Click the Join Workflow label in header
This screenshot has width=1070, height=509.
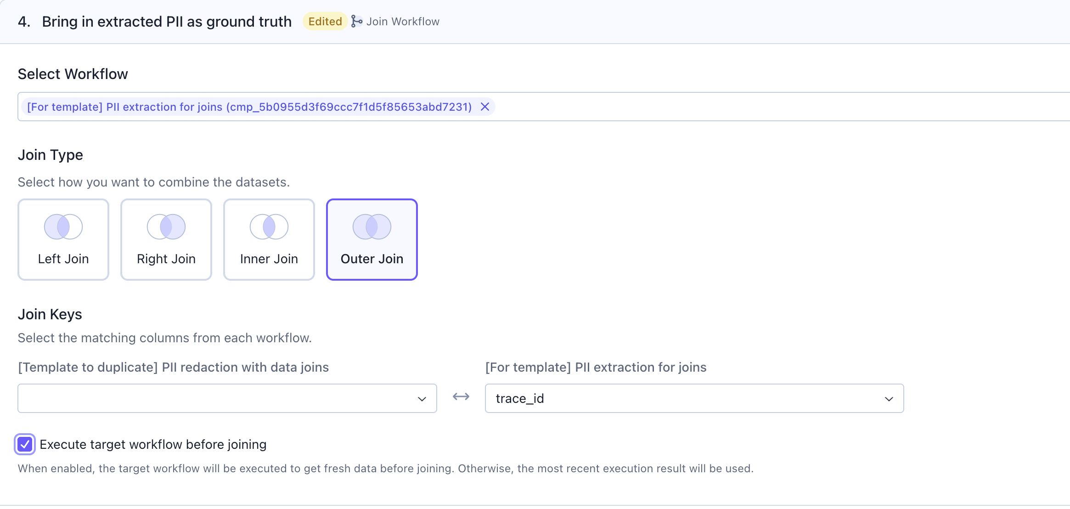point(403,22)
